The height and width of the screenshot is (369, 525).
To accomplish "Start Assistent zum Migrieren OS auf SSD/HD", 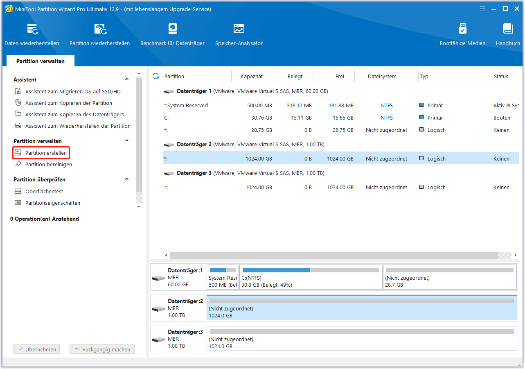I will click(73, 92).
